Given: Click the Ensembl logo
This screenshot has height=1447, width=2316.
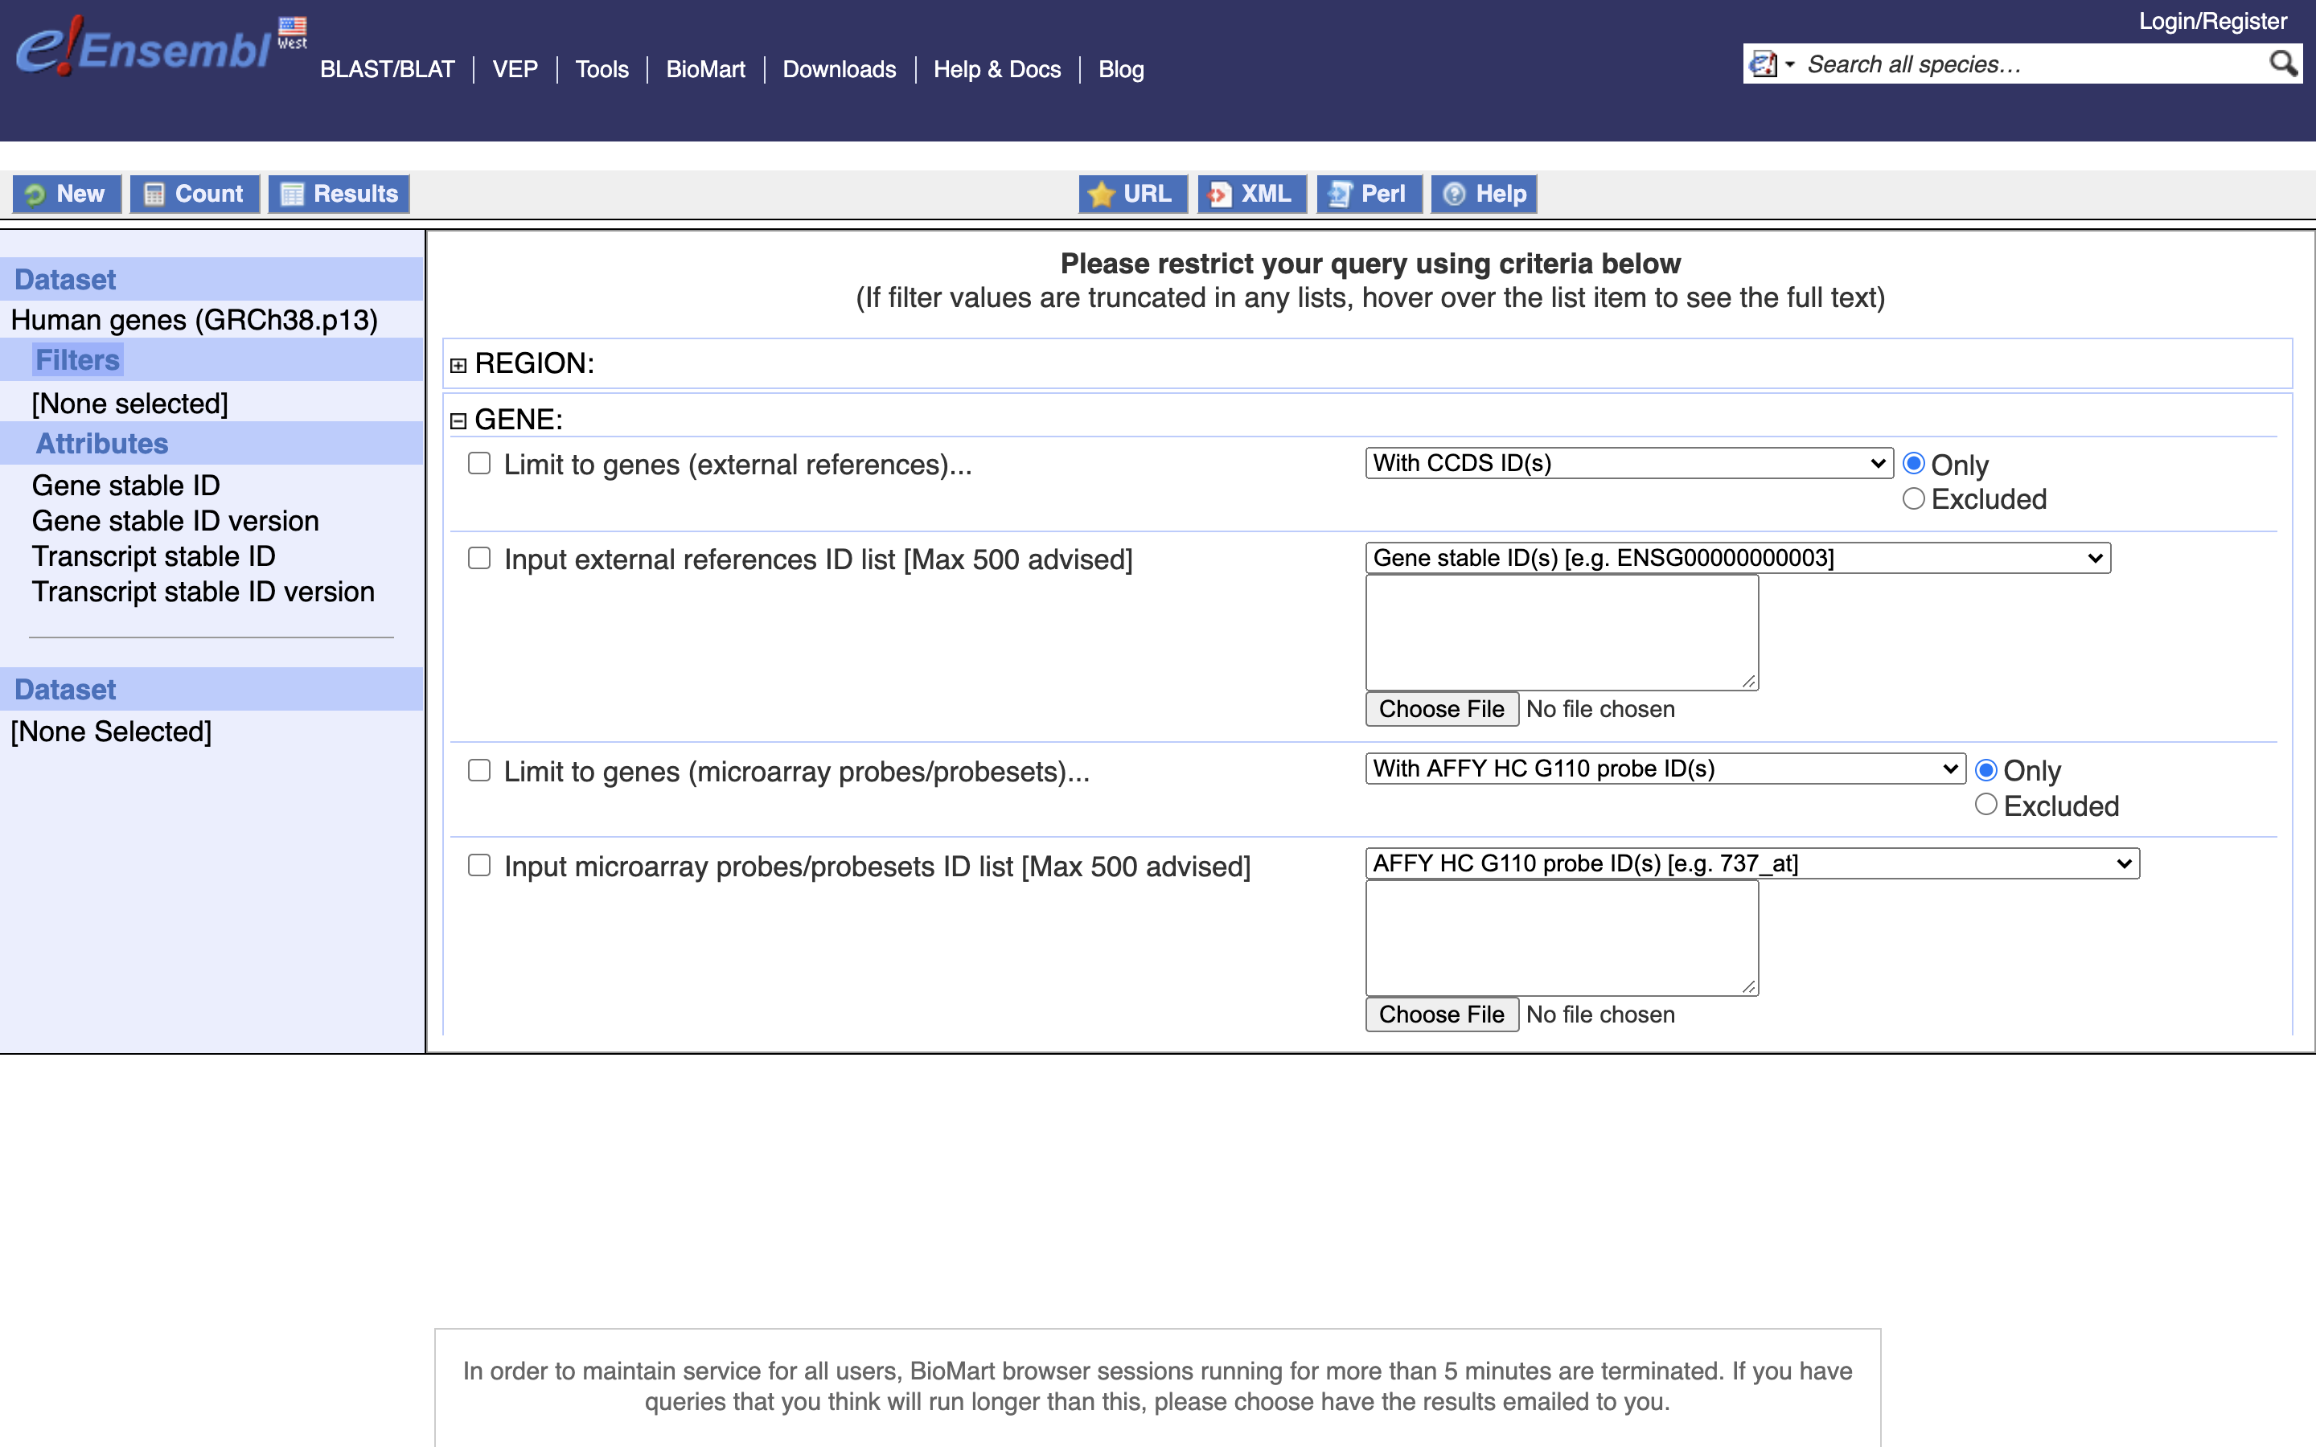Looking at the screenshot, I should [x=144, y=48].
